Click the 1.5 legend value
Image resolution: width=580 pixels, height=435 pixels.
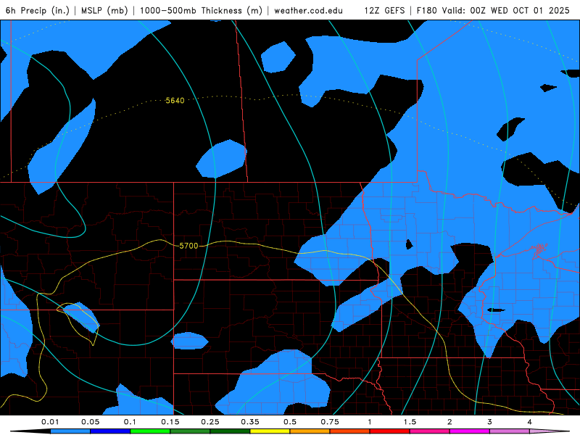tap(410, 422)
